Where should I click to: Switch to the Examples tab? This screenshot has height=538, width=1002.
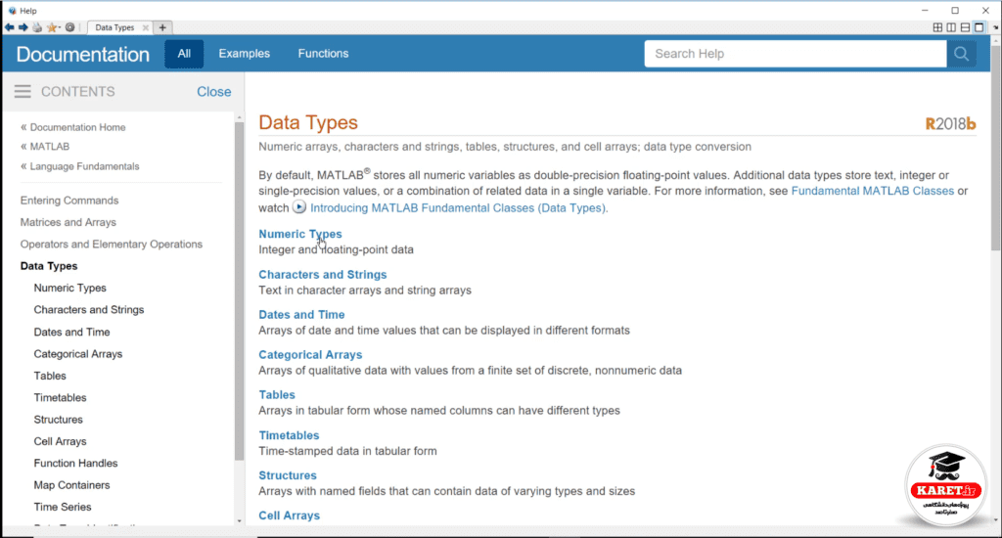(244, 54)
